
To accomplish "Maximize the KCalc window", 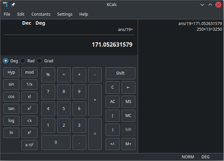I will pos(210,5).
